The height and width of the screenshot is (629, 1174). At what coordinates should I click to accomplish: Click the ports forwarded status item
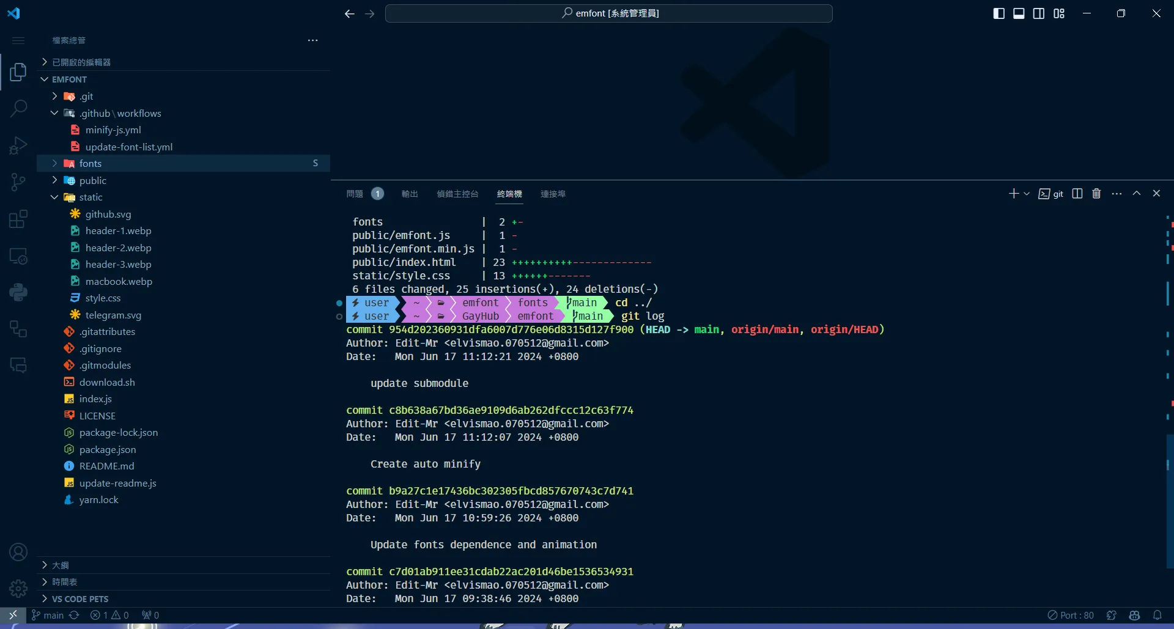[x=150, y=615]
